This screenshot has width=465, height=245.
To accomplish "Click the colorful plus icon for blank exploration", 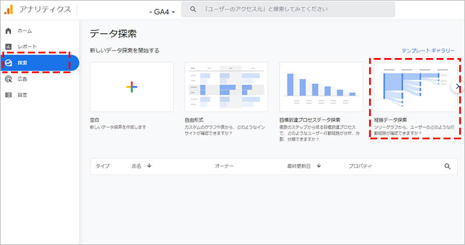I will pos(131,87).
